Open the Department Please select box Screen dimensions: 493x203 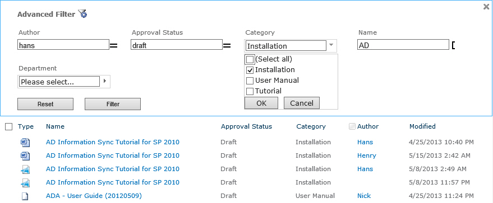[59, 82]
